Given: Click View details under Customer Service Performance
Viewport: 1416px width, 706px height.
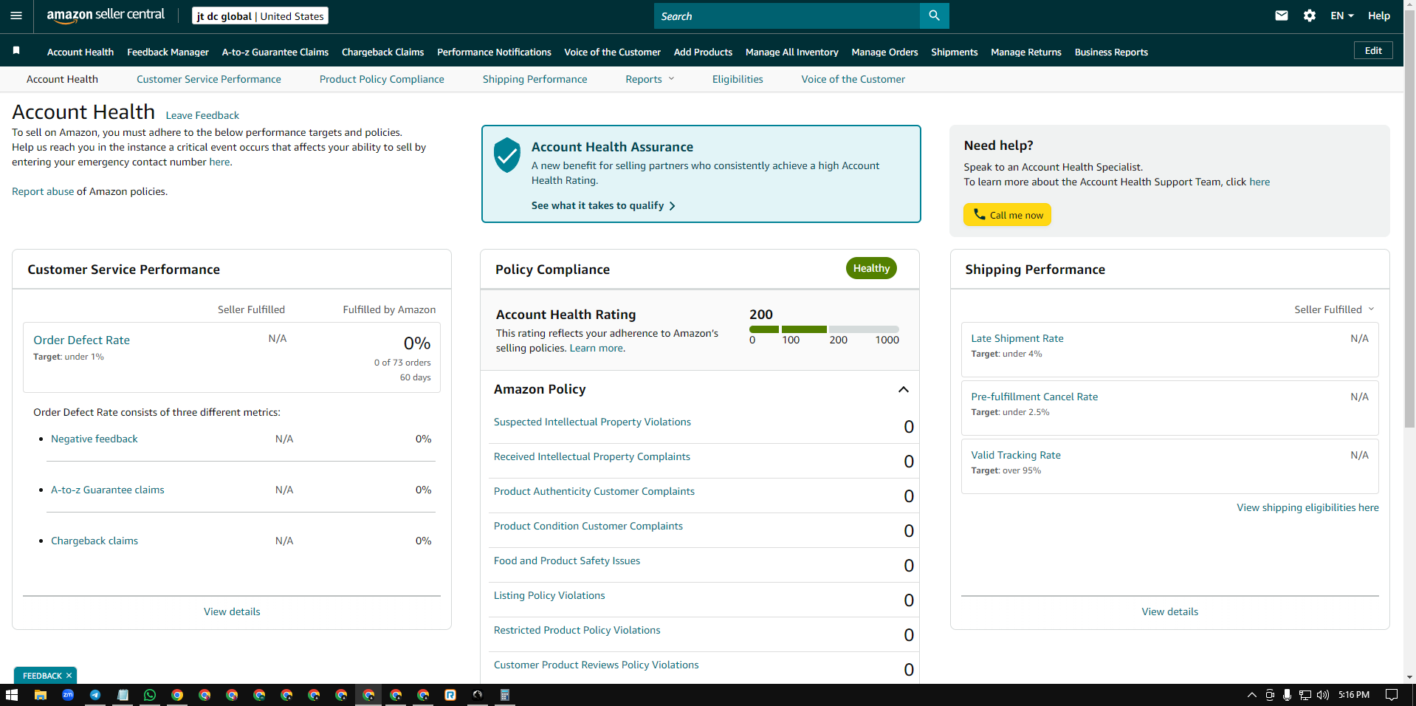Looking at the screenshot, I should pyautogui.click(x=232, y=611).
